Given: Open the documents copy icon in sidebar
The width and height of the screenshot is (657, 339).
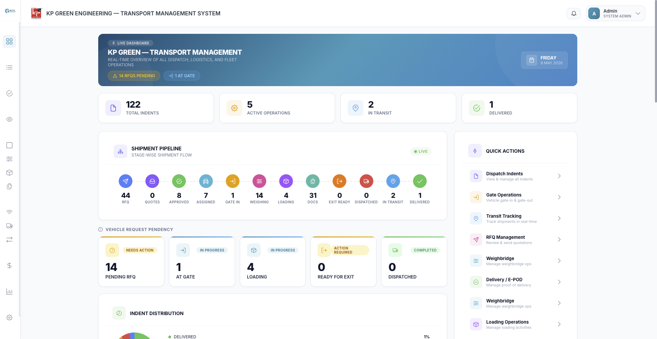Looking at the screenshot, I should (x=9, y=186).
